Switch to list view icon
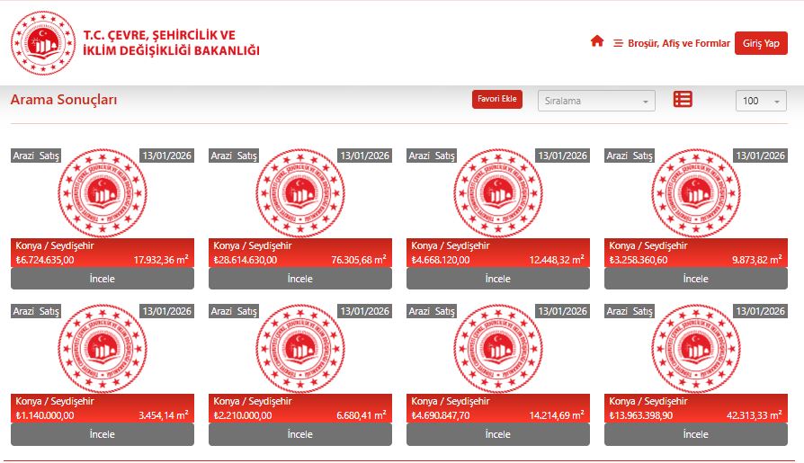This screenshot has height=463, width=804. click(683, 100)
